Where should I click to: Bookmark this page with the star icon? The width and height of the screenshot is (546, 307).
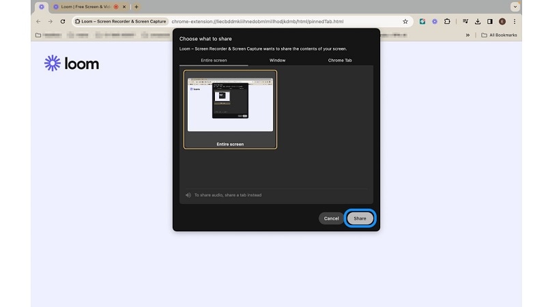point(405,21)
